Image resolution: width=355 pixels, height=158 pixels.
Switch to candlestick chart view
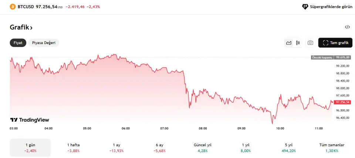coord(298,43)
